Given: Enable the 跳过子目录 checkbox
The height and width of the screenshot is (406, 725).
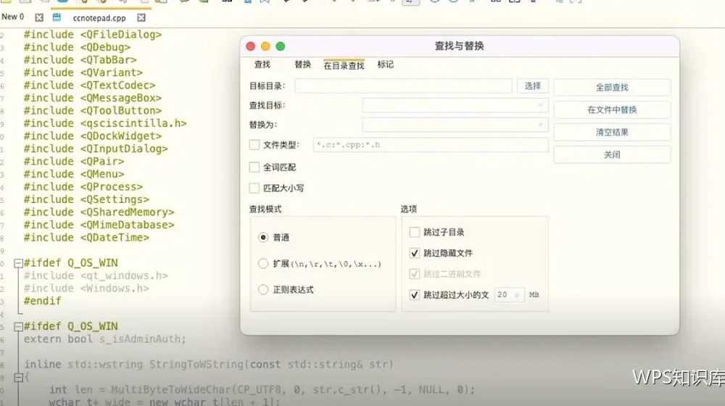Looking at the screenshot, I should (415, 232).
